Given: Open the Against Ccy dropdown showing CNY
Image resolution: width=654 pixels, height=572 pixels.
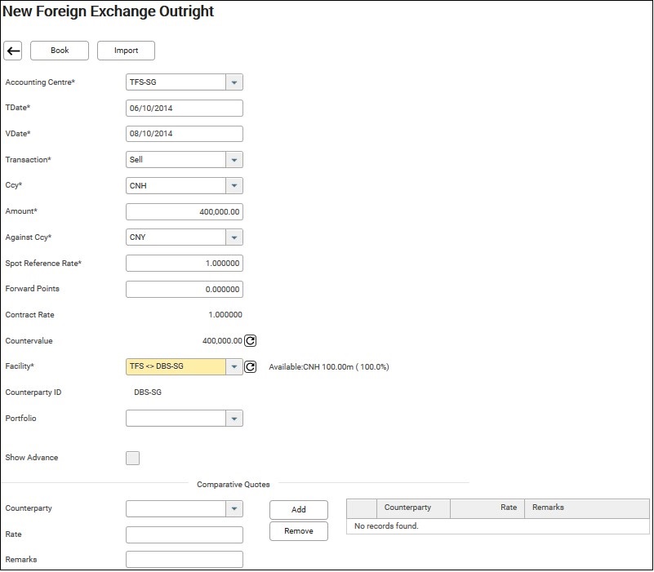Looking at the screenshot, I should (234, 237).
